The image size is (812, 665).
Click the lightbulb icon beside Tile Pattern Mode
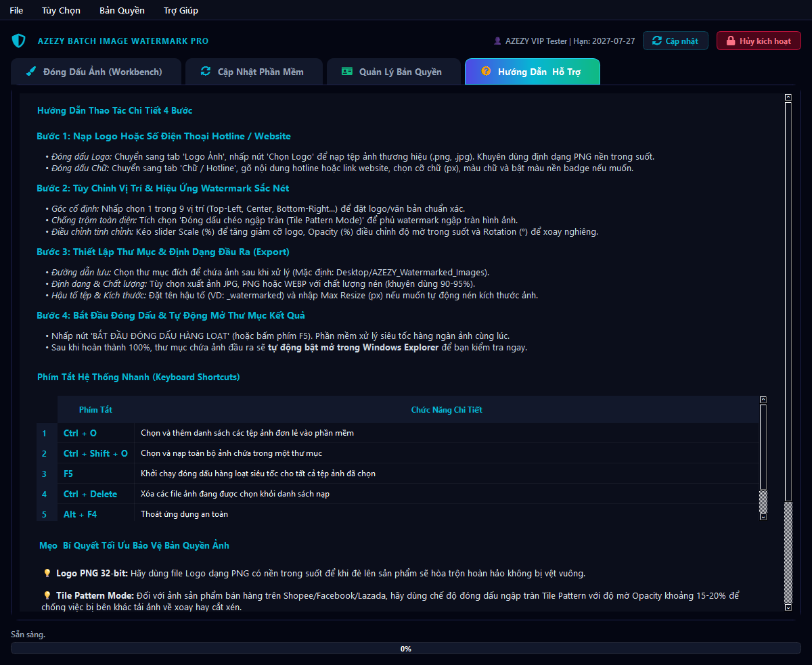tap(47, 595)
